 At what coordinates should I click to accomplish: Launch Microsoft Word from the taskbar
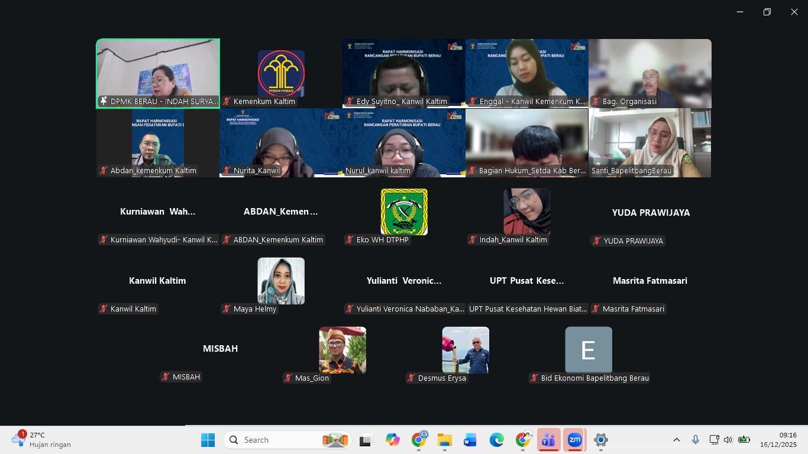pos(470,440)
